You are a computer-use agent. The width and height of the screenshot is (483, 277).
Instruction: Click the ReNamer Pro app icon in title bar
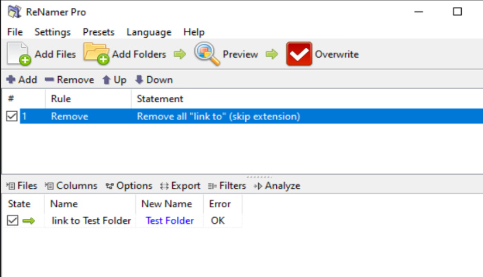coord(15,12)
